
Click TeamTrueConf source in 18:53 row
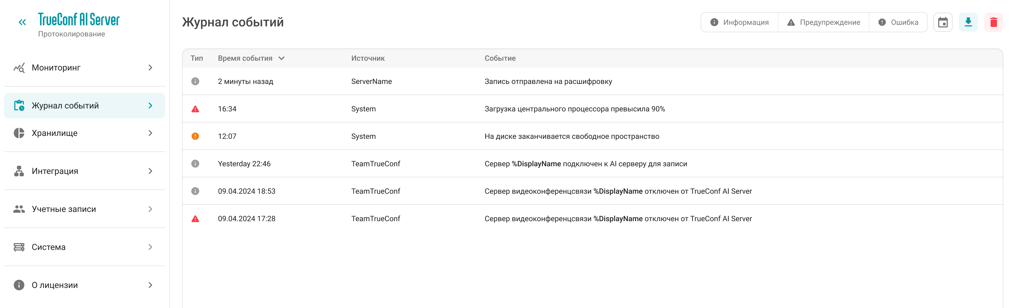pos(375,191)
